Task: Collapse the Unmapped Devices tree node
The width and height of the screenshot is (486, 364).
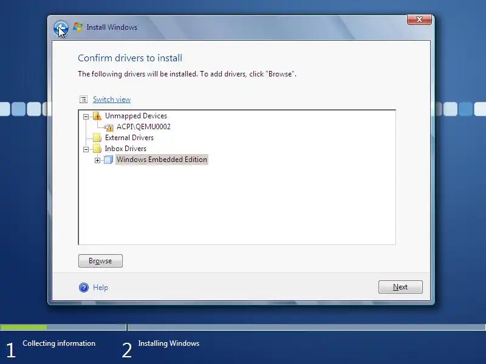Action: [x=86, y=116]
